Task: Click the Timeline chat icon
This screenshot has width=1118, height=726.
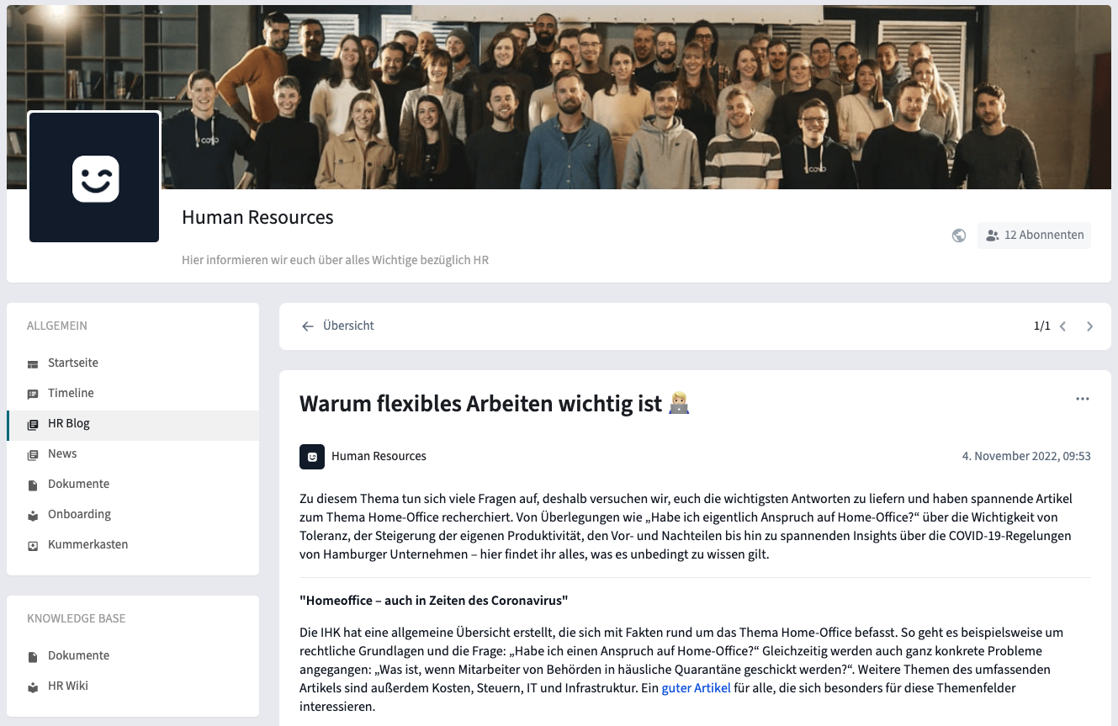Action: [x=33, y=394]
